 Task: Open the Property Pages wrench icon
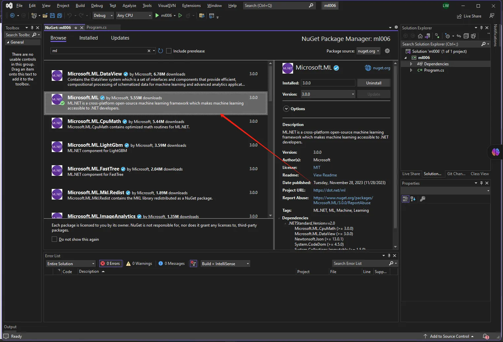(423, 199)
